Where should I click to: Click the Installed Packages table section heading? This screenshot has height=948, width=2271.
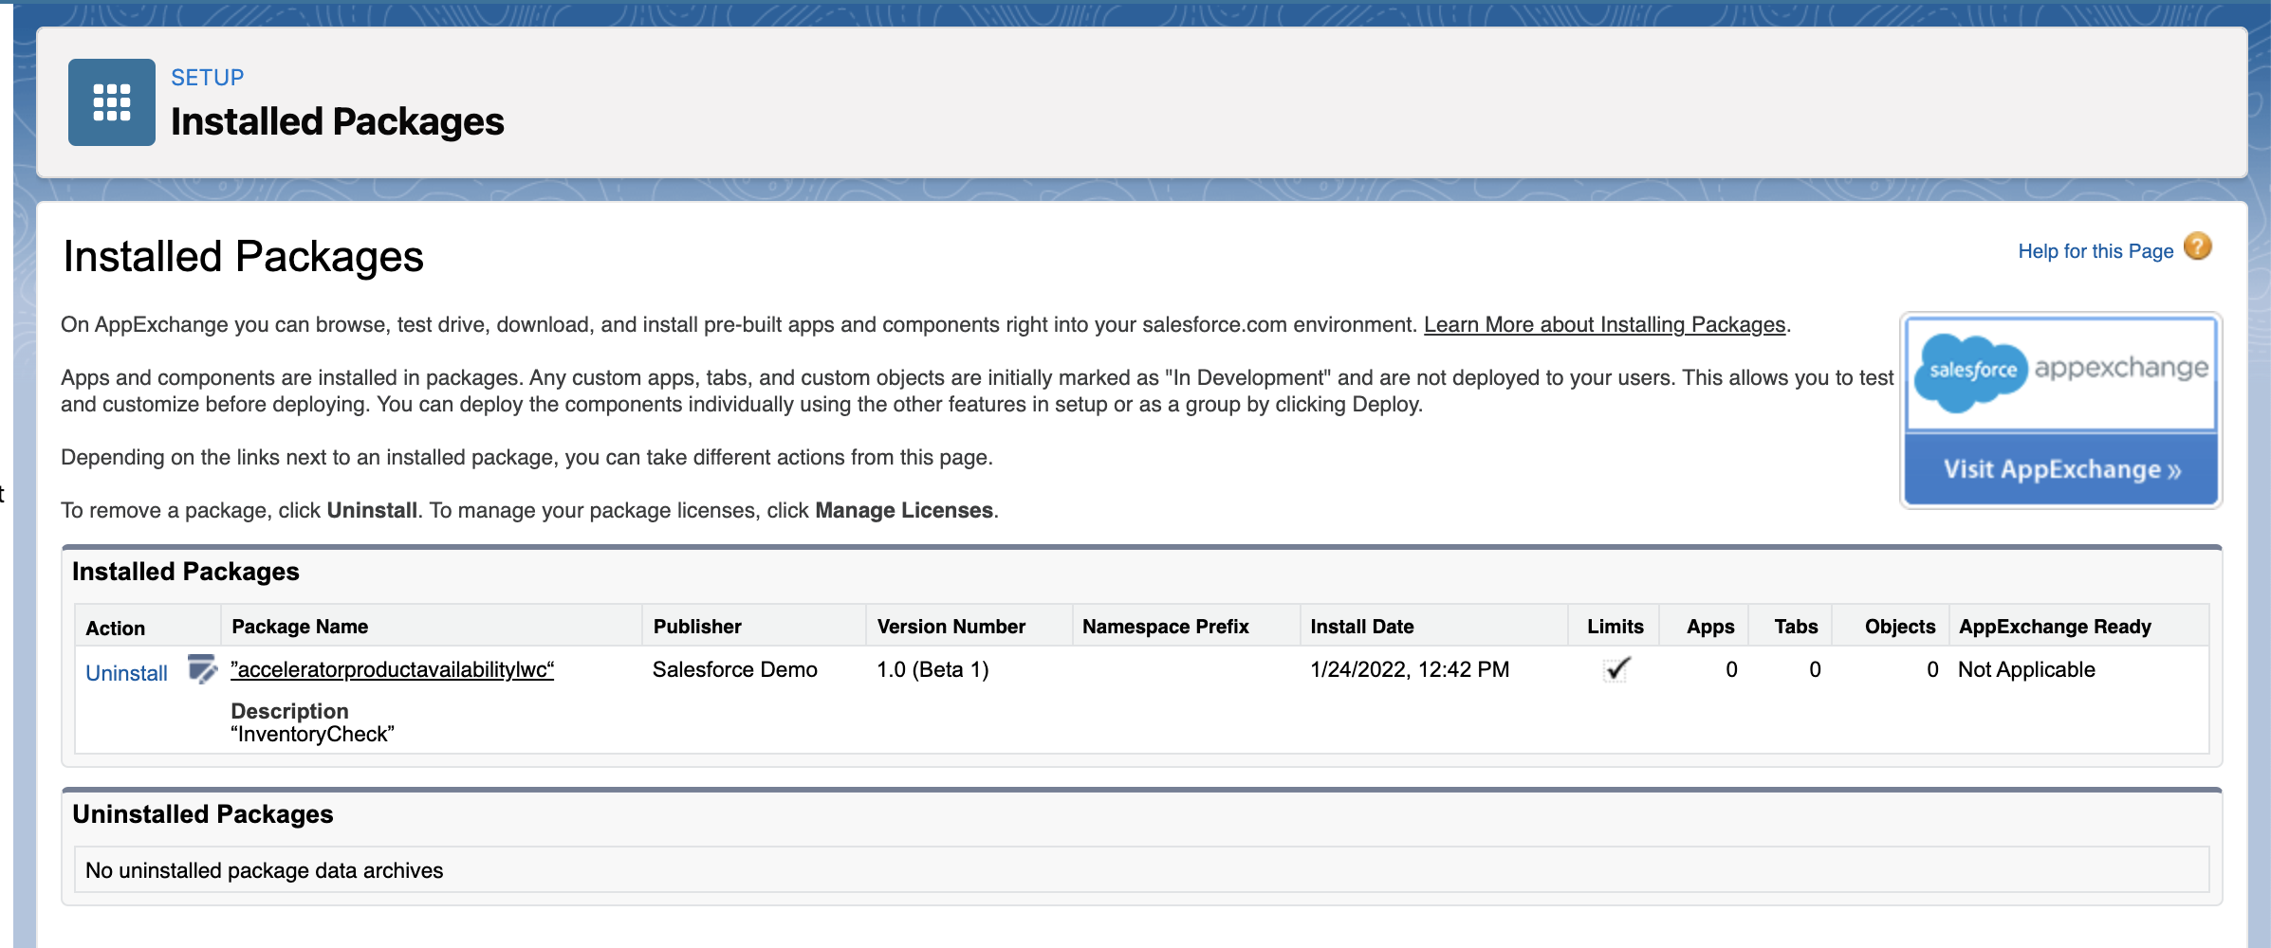tap(186, 572)
